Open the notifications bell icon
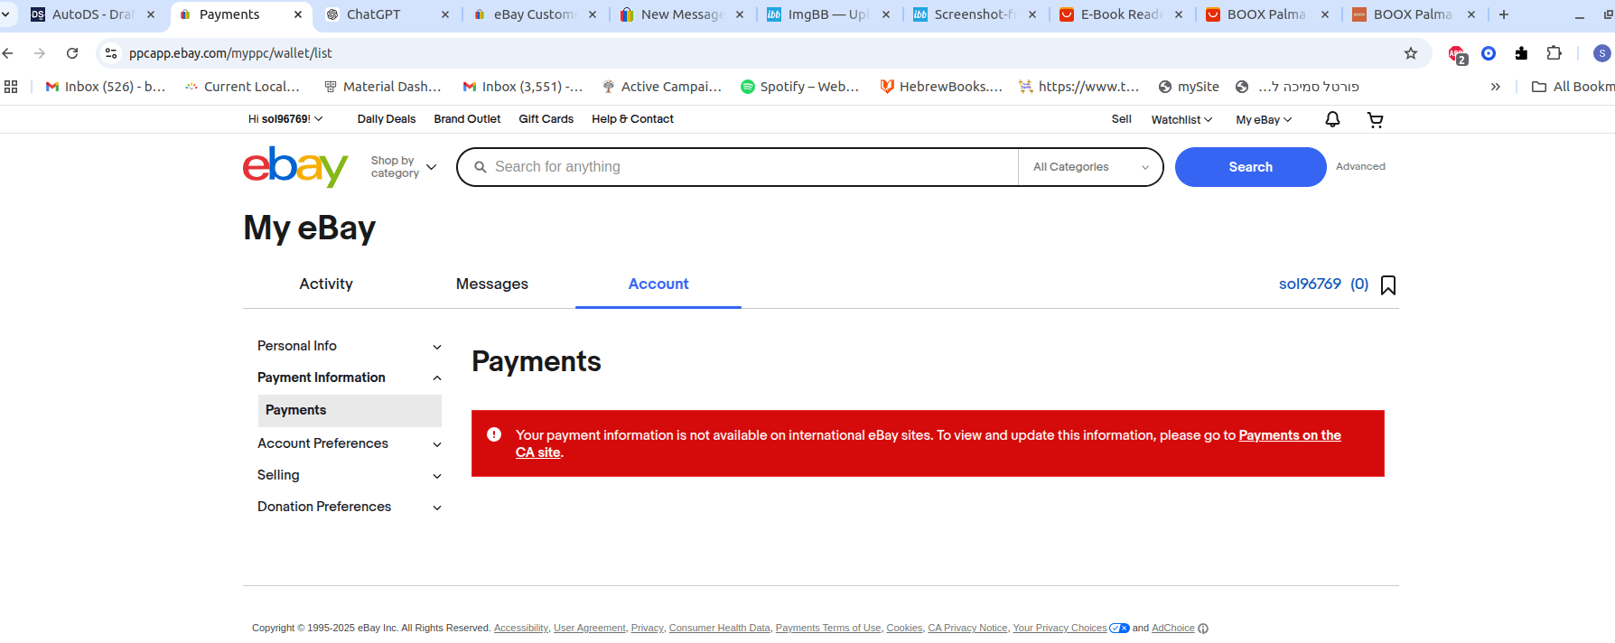Image resolution: width=1615 pixels, height=643 pixels. tap(1332, 119)
